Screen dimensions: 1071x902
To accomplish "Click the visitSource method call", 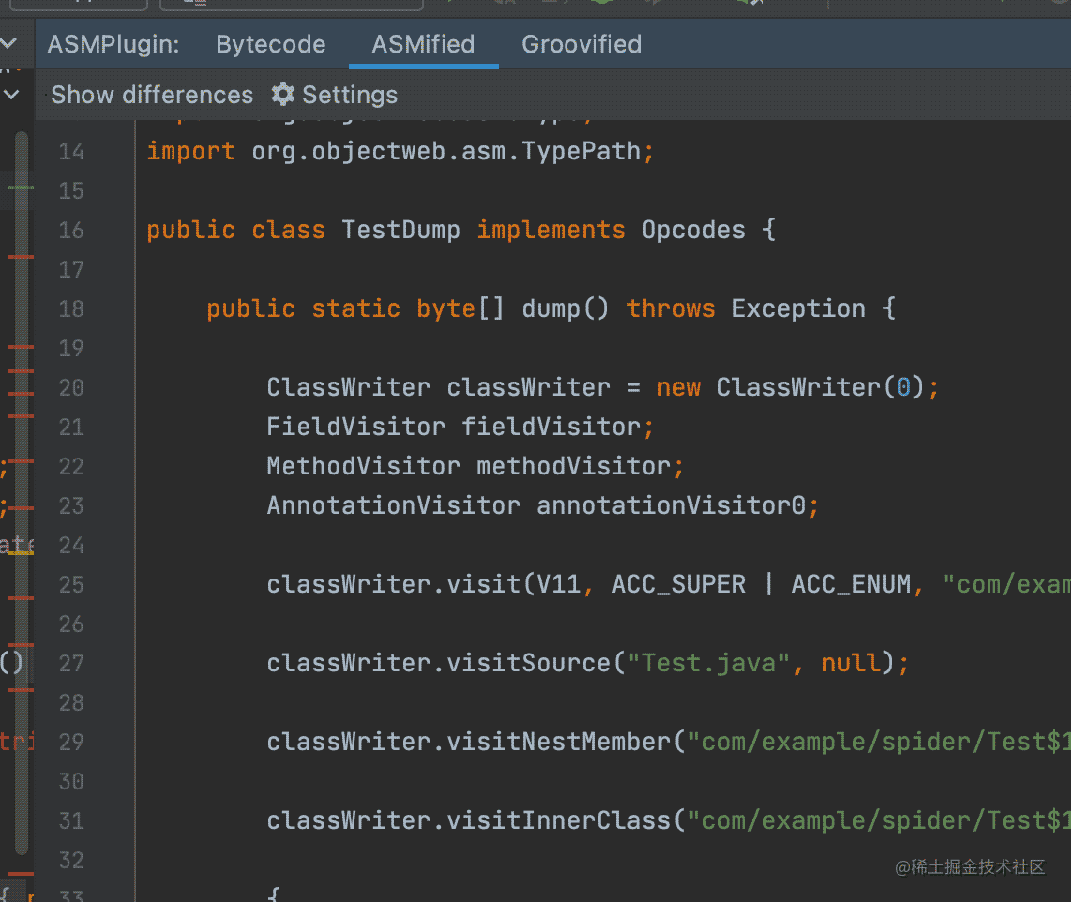I will tap(529, 664).
